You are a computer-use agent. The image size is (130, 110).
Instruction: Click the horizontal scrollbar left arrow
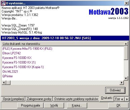[x=4, y=82]
